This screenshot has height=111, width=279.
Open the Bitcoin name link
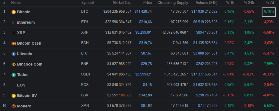click(24, 12)
